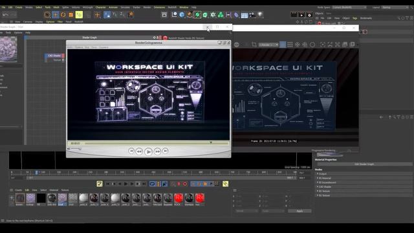This screenshot has height=233, width=414.
Task: Open Edit Render Settings
Action: [x=309, y=15]
